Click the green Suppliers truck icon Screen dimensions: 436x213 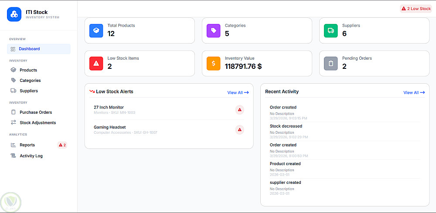tap(331, 30)
